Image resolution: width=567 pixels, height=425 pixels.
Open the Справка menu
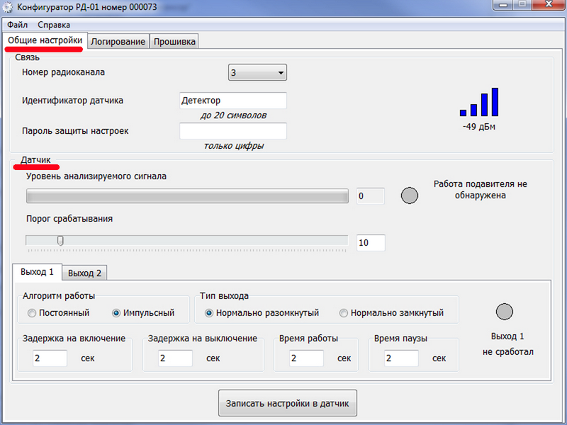click(x=54, y=25)
